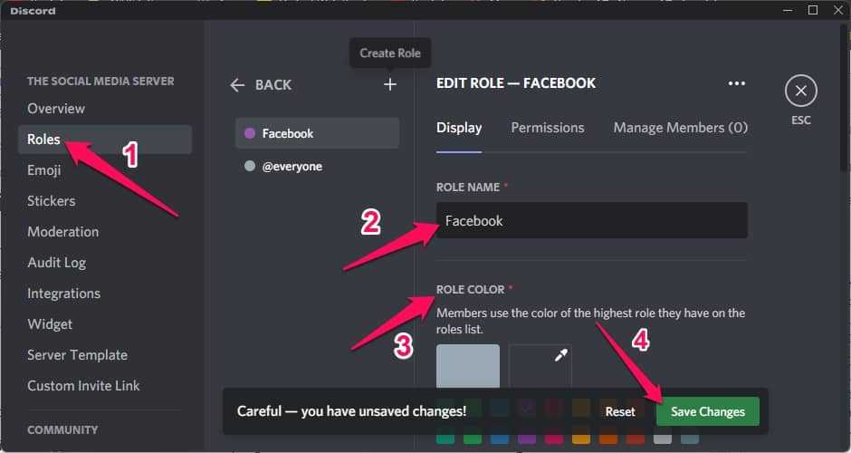Select Moderation in the sidebar
This screenshot has height=453, width=851.
click(62, 232)
